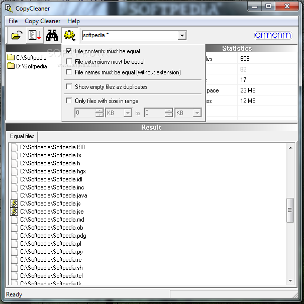Click the binoculars search icon
This screenshot has height=304, width=304.
(x=52, y=35)
